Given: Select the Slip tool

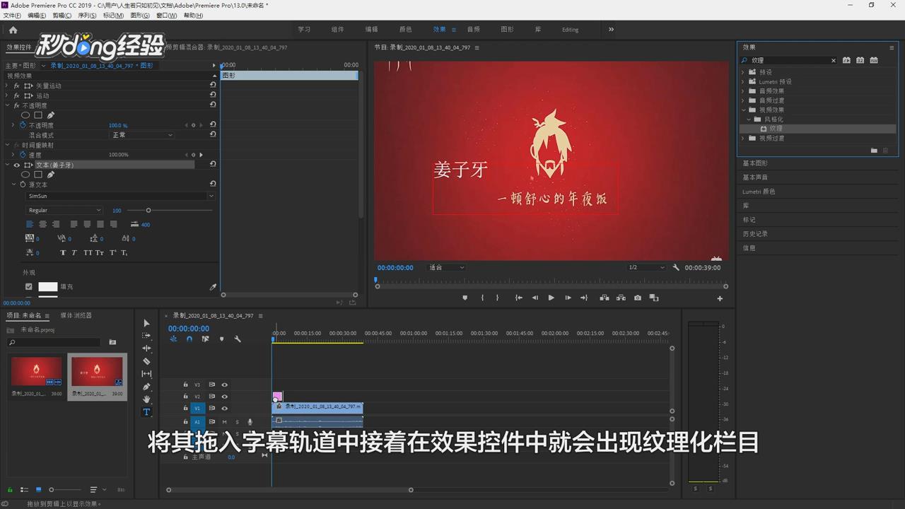Looking at the screenshot, I should [146, 374].
